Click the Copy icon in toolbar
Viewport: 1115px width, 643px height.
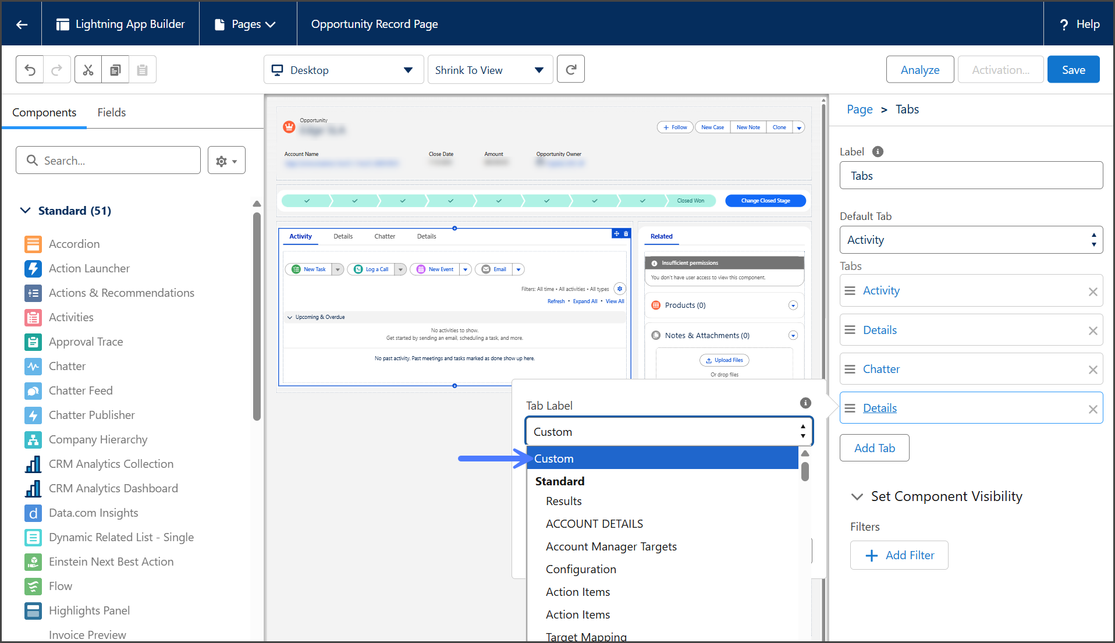click(115, 70)
